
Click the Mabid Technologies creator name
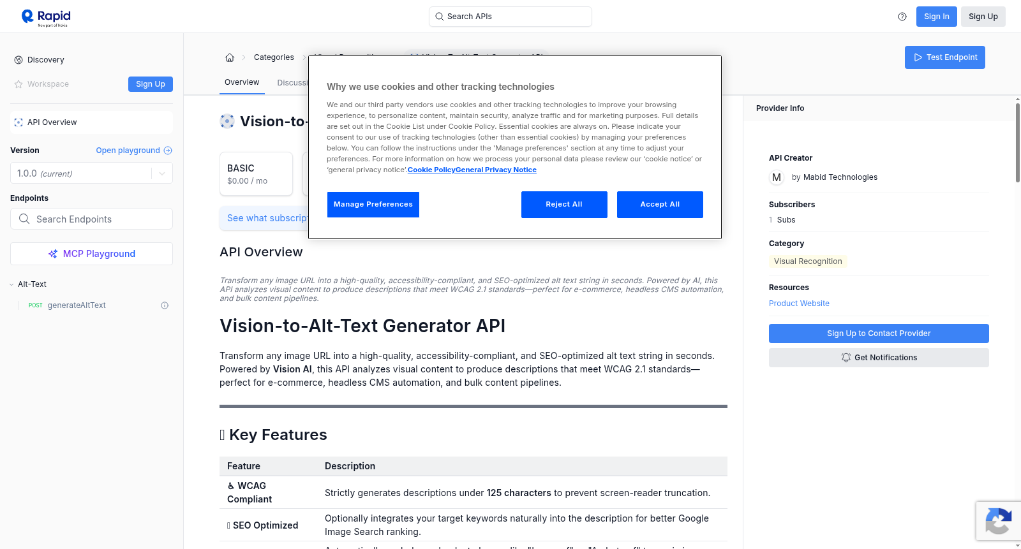[x=840, y=177]
